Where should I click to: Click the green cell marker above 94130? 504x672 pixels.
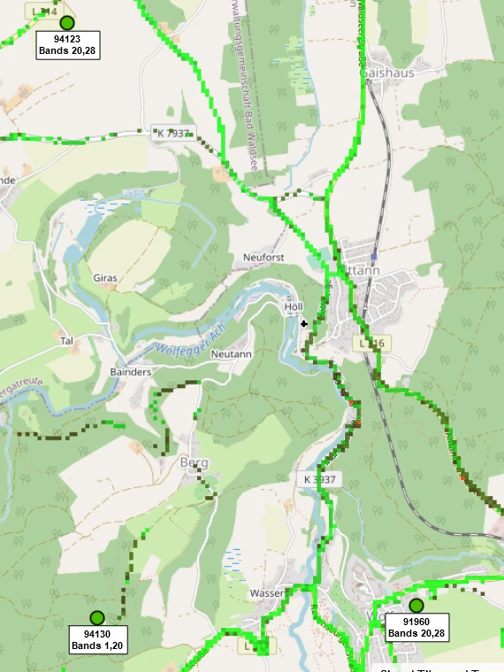click(x=97, y=617)
